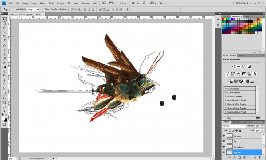Select the Crop tool
266x160 pixels.
tap(4, 36)
